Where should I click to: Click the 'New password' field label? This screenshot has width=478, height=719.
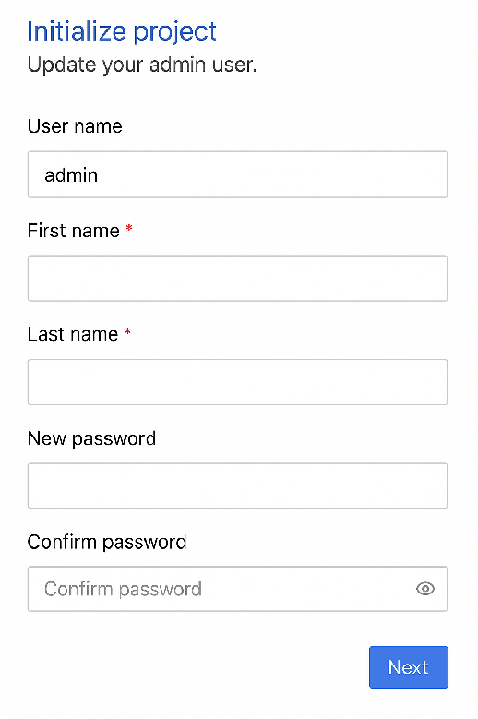[91, 438]
